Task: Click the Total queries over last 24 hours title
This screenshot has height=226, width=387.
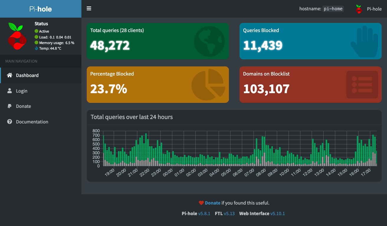Action: [132, 117]
